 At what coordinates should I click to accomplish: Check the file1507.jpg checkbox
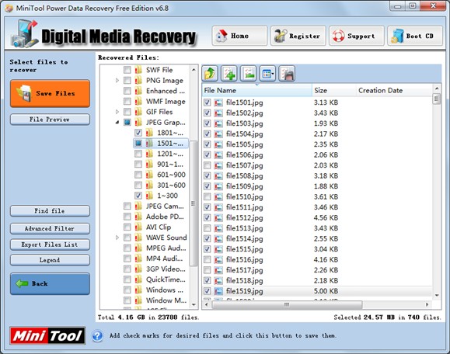(x=207, y=165)
